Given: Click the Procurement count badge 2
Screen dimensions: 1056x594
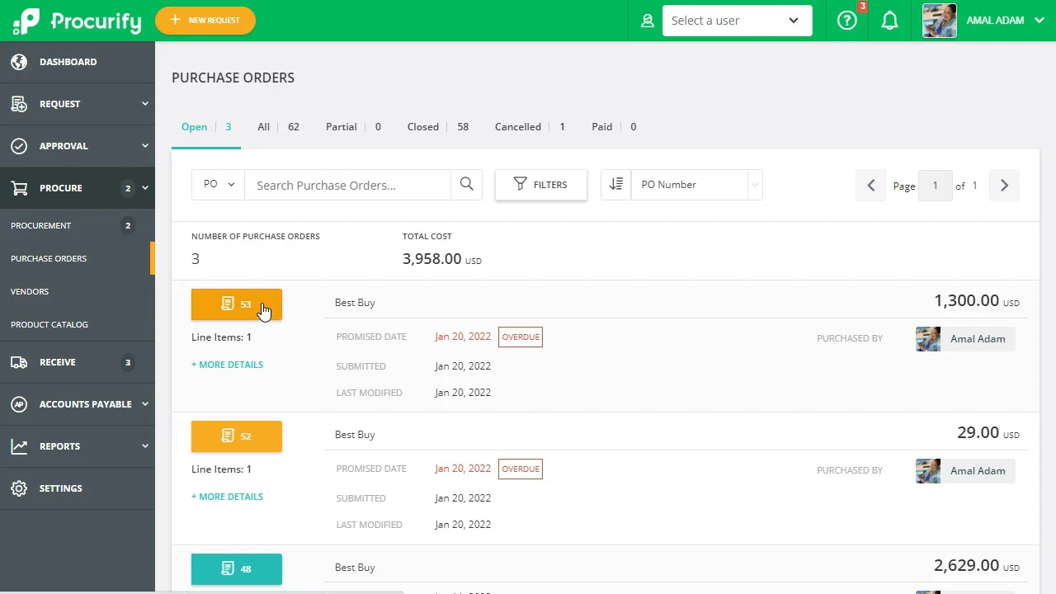Looking at the screenshot, I should 127,225.
